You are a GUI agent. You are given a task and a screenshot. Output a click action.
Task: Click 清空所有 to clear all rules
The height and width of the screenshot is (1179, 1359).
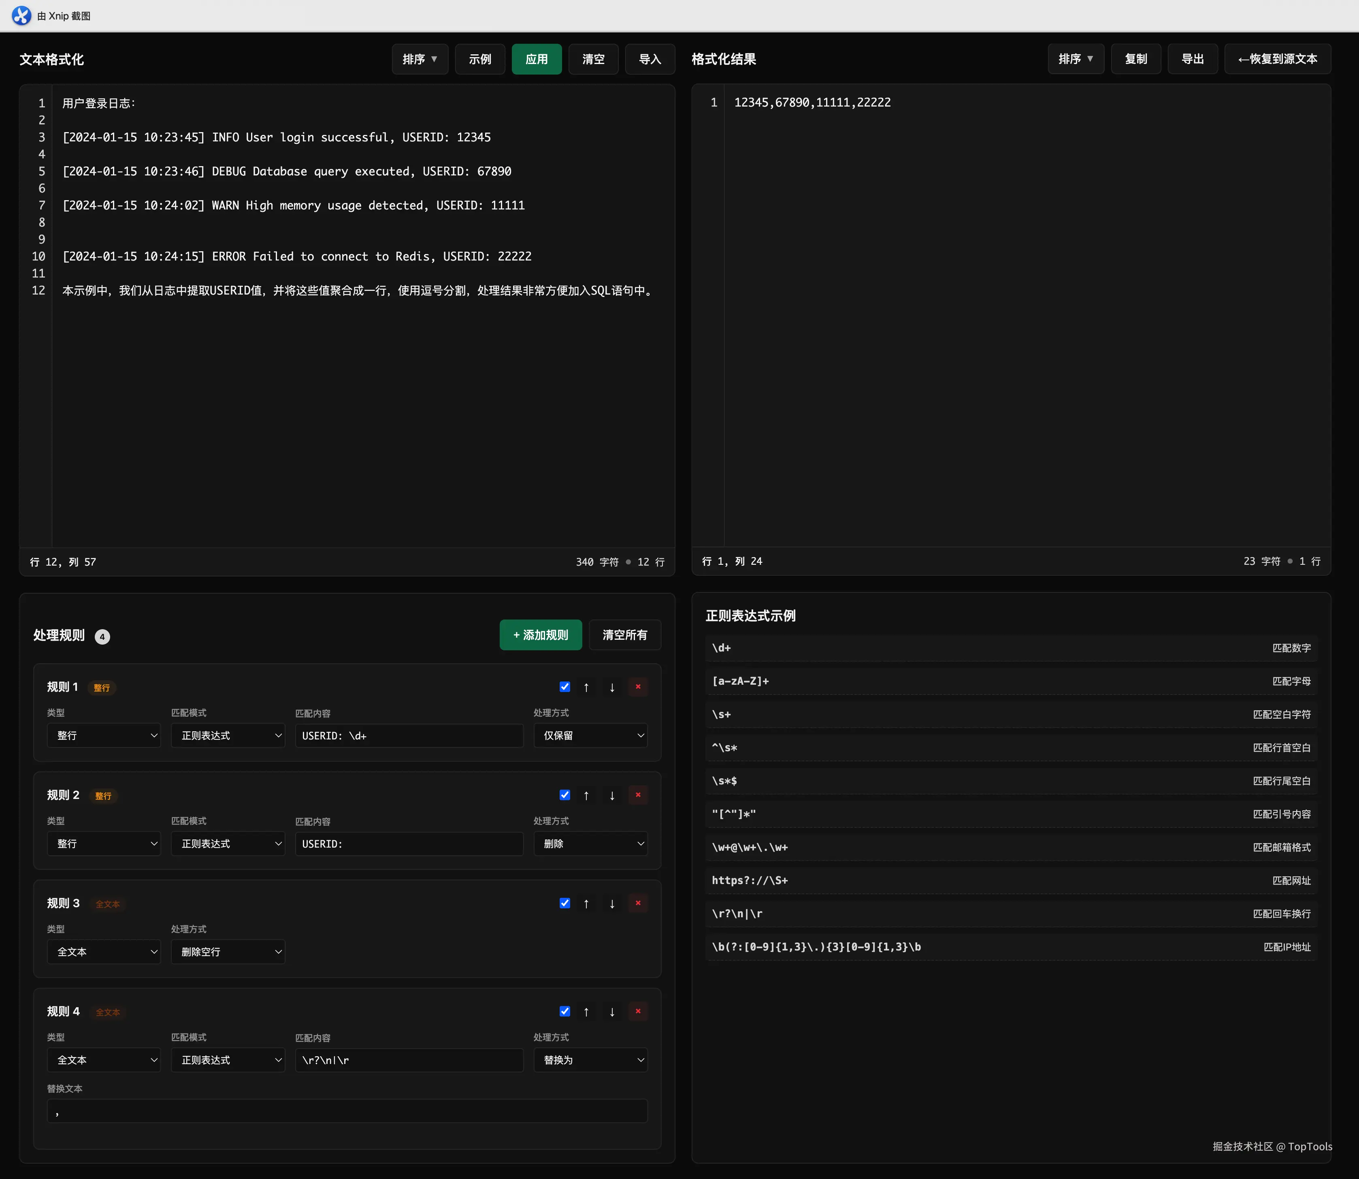[624, 635]
